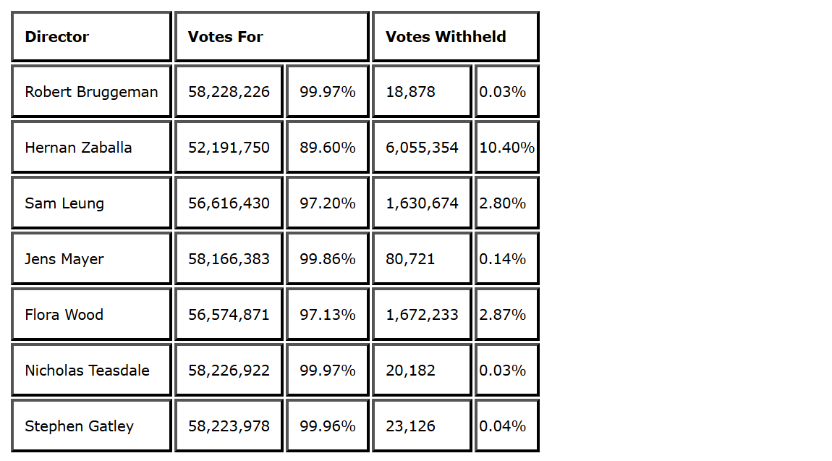832x461 pixels.
Task: Click the 56,616,430 votes cell
Action: (x=229, y=203)
